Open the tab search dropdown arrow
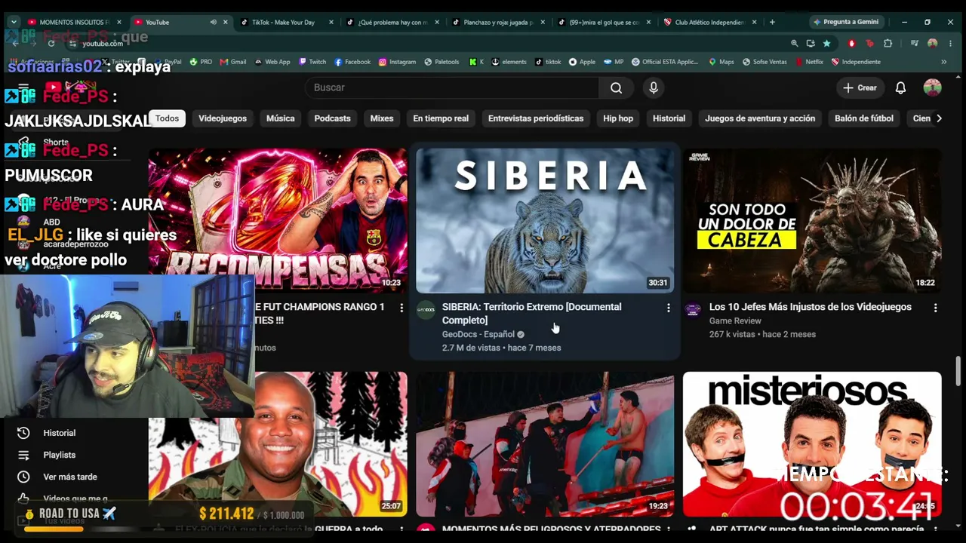 tap(14, 22)
